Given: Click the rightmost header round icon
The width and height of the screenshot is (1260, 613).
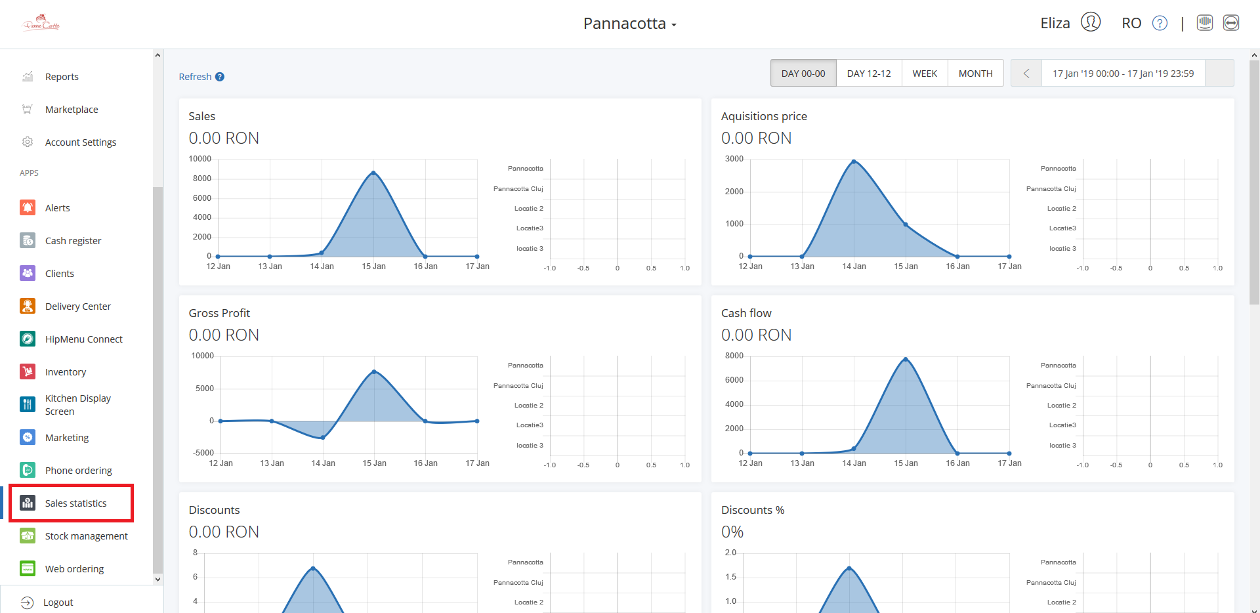Looking at the screenshot, I should coord(1231,23).
